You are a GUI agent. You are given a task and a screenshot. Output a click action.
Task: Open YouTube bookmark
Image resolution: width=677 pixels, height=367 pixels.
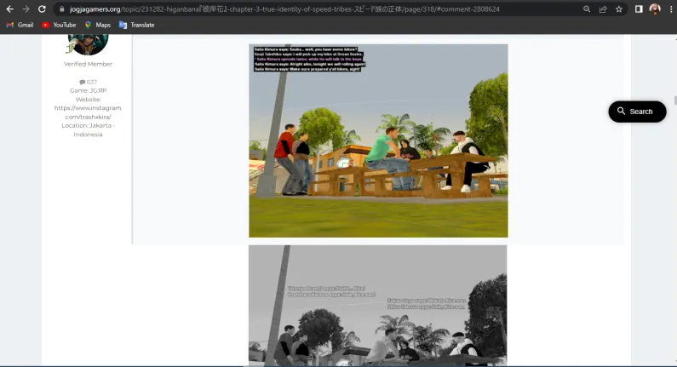[59, 25]
